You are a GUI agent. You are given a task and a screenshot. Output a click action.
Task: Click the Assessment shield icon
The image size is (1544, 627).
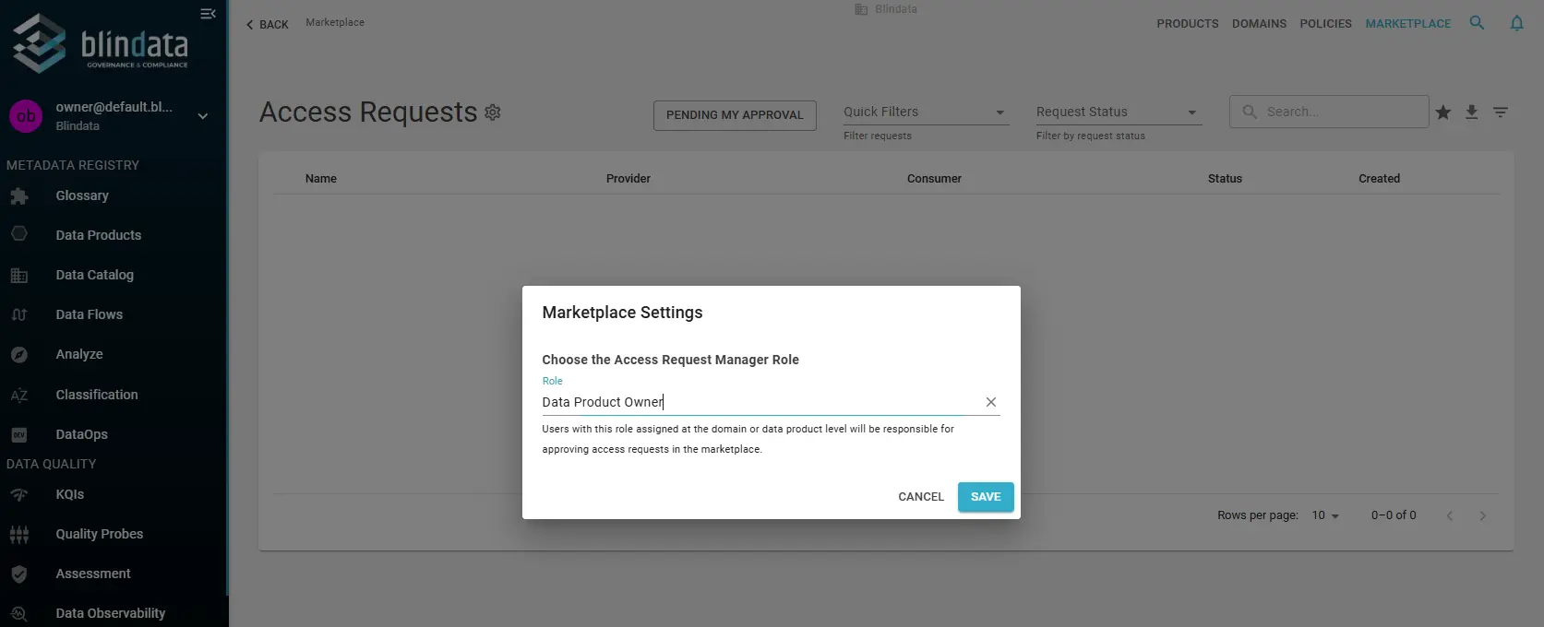pos(19,574)
